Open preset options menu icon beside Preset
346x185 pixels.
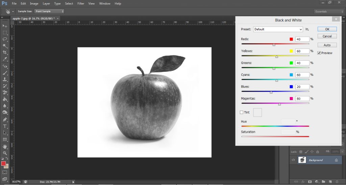[x=307, y=29]
